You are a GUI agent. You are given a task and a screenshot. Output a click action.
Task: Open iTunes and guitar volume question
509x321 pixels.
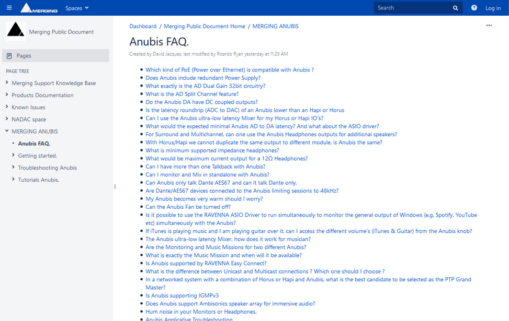click(309, 231)
